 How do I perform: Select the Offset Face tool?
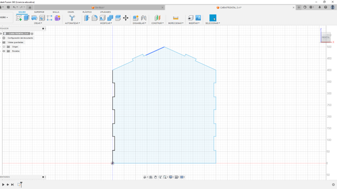118,18
